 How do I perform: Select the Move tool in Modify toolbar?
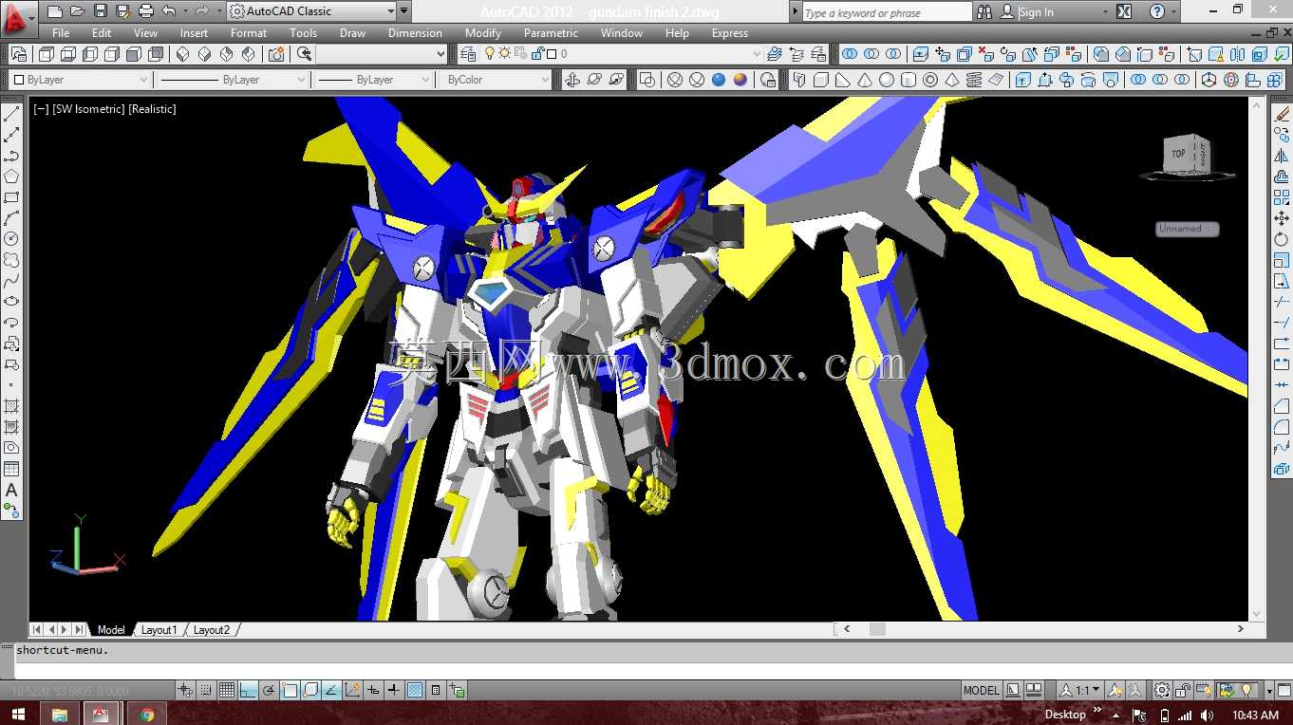pos(1282,218)
